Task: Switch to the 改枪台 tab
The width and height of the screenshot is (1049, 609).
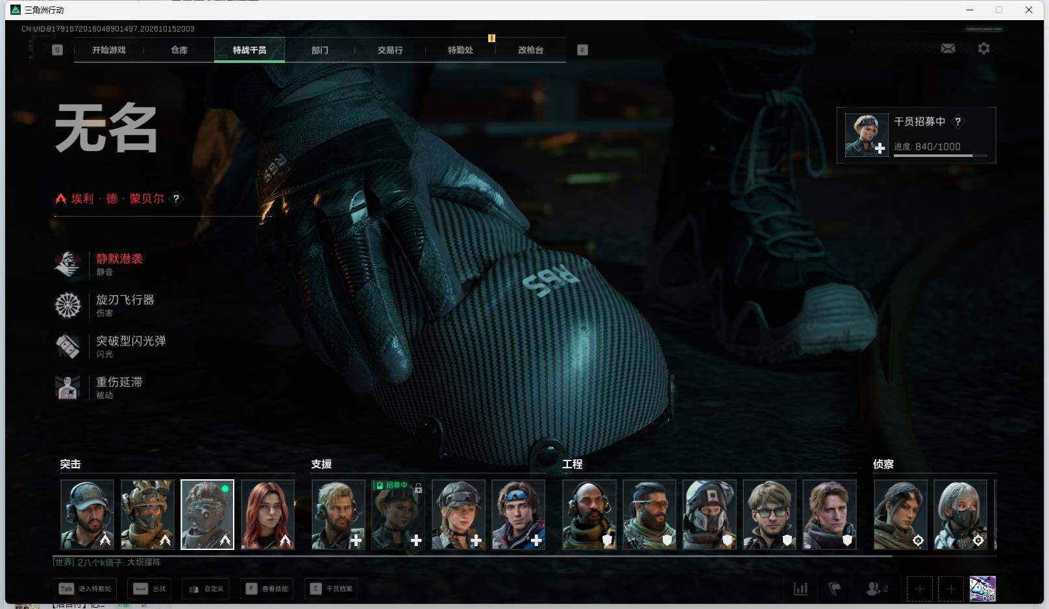Action: 530,50
